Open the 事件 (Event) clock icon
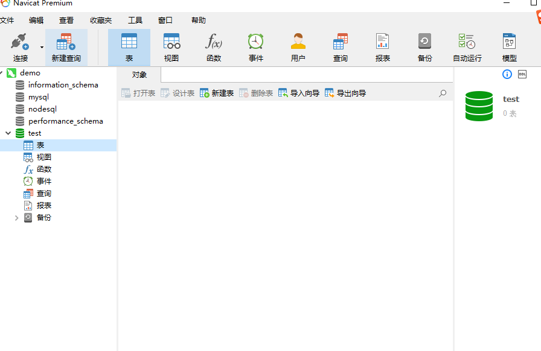541x351 pixels. (256, 47)
